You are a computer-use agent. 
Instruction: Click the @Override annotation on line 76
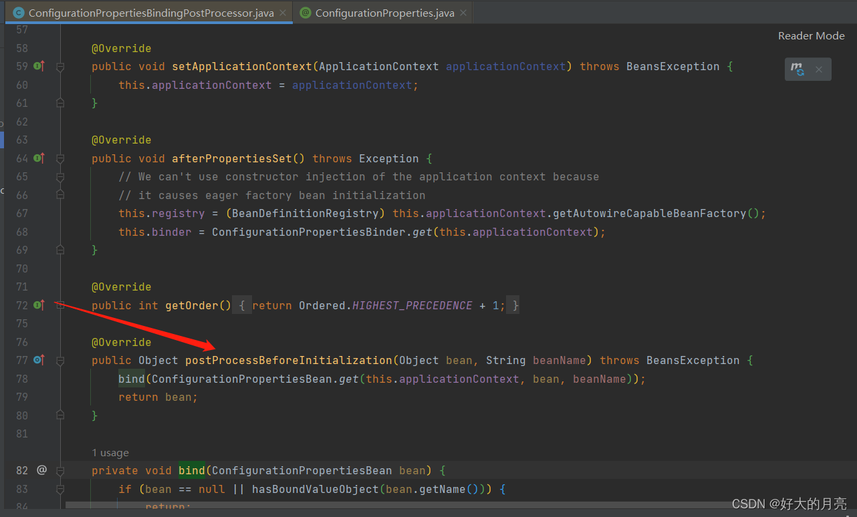pos(122,342)
